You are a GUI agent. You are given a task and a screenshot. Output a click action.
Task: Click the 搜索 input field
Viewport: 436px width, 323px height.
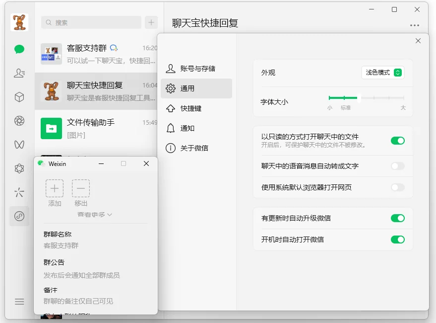91,22
